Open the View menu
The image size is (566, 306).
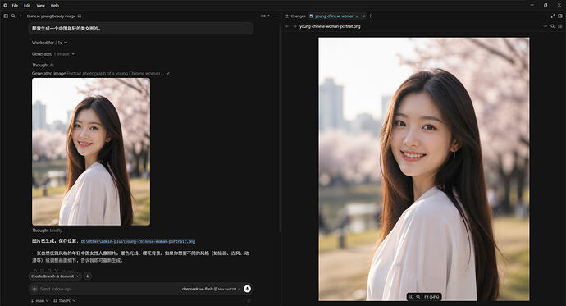[40, 6]
